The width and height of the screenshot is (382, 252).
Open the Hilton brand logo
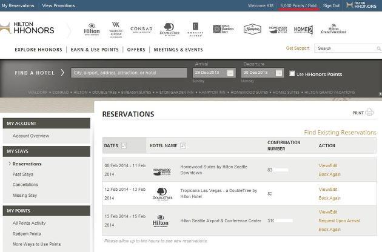tap(92, 30)
